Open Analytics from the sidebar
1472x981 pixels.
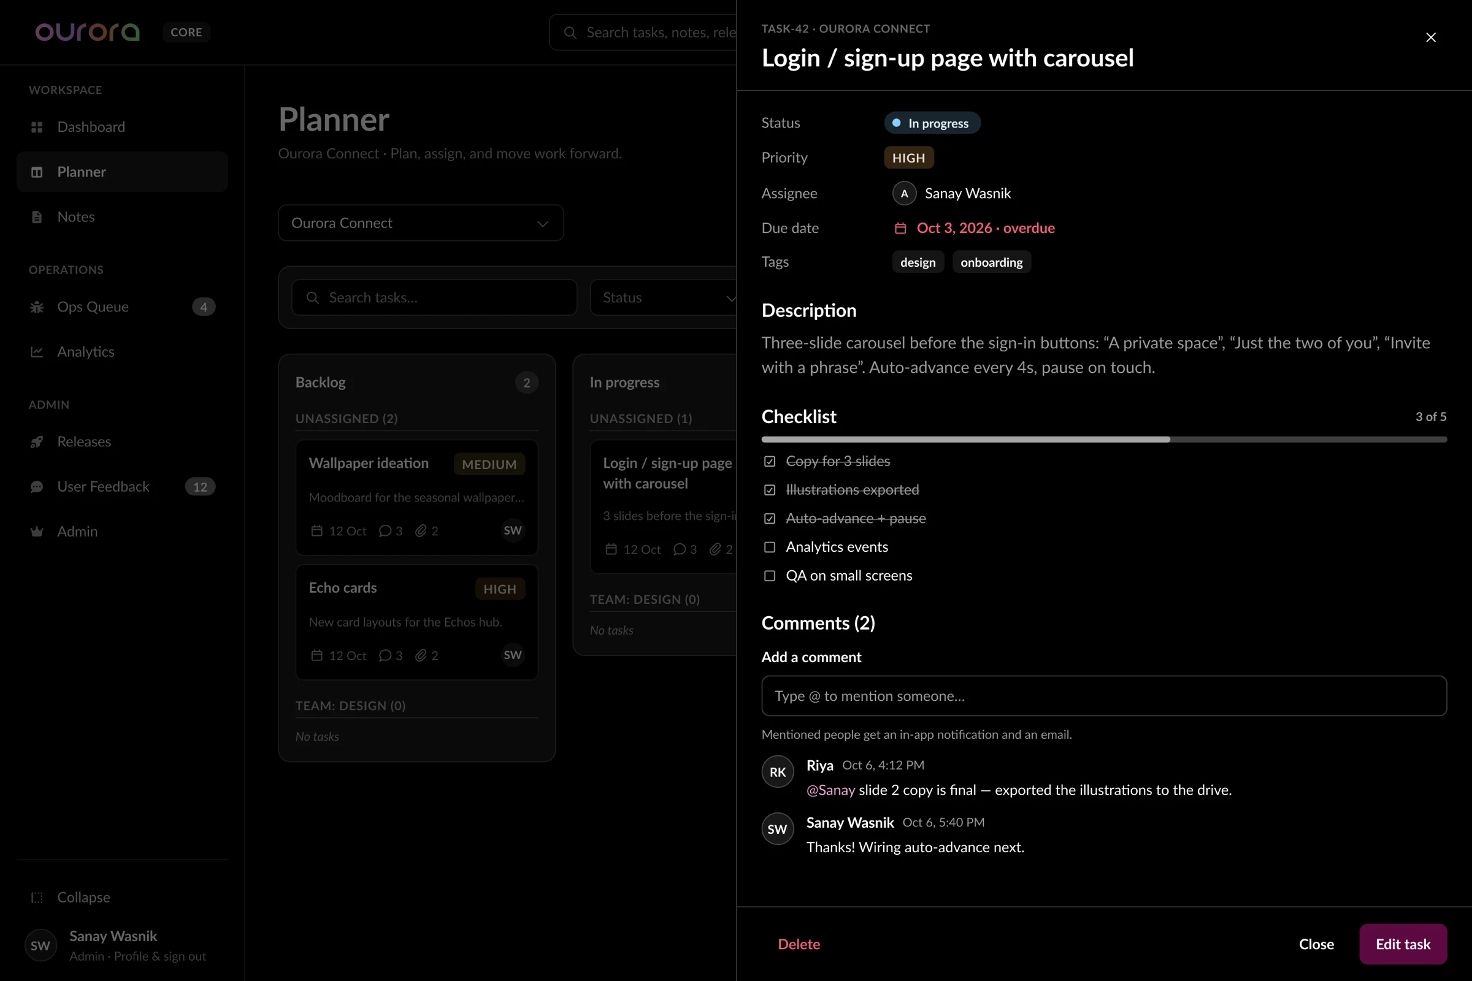click(x=122, y=351)
